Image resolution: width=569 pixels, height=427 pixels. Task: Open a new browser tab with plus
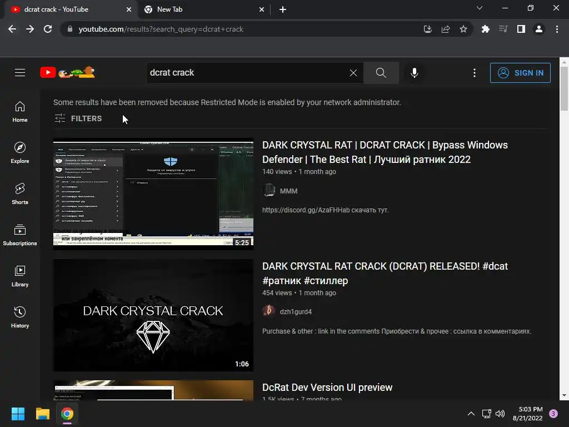[x=283, y=9]
